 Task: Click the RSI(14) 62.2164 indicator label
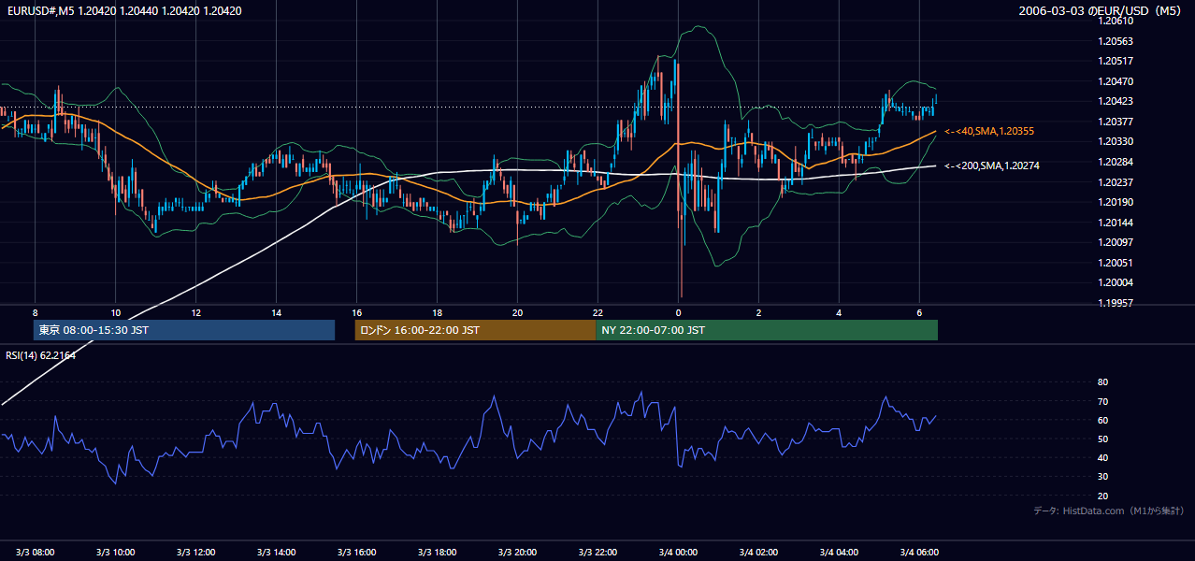(40, 355)
